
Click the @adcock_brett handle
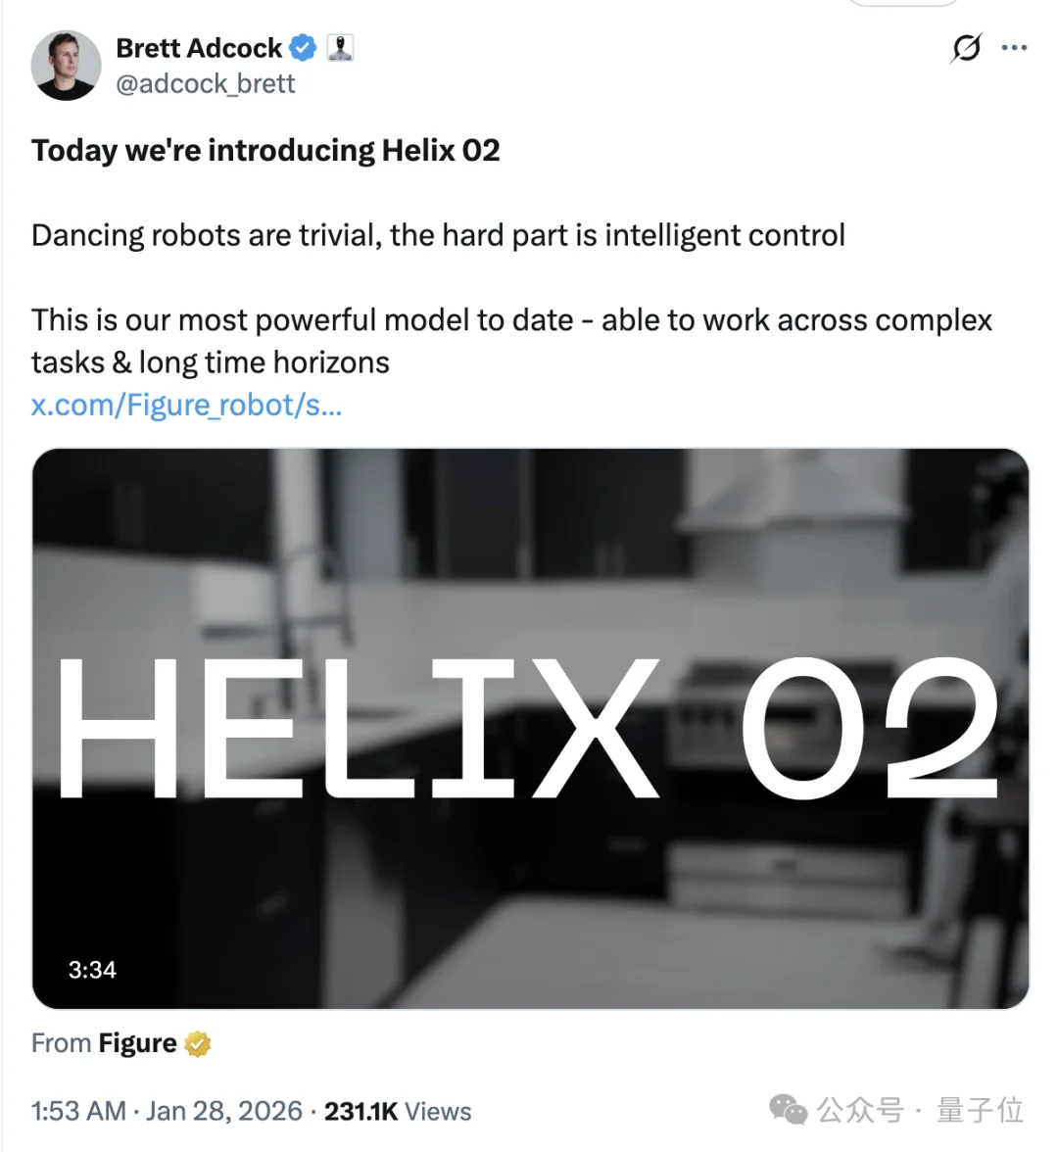coord(206,84)
